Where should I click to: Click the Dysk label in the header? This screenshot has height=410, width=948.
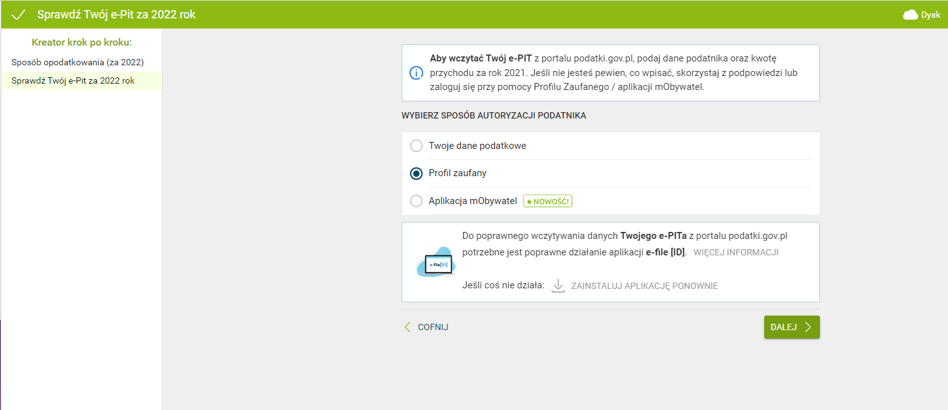coord(930,15)
